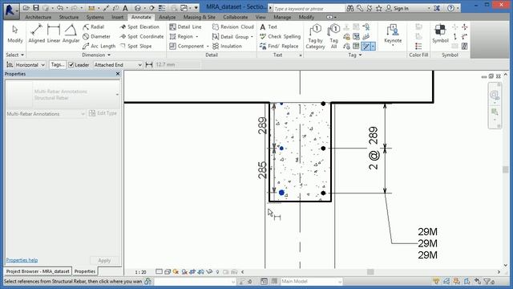The width and height of the screenshot is (513, 289).
Task: Click the Open folder icon in quick access toolbar
Action: click(x=26, y=7)
